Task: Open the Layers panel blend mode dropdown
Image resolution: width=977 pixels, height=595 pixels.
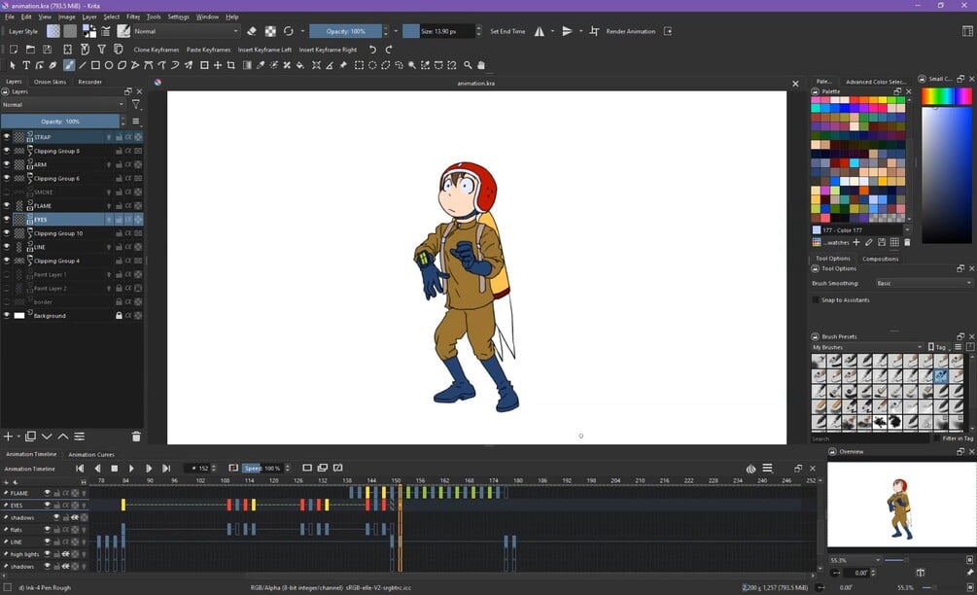Action: (63, 105)
